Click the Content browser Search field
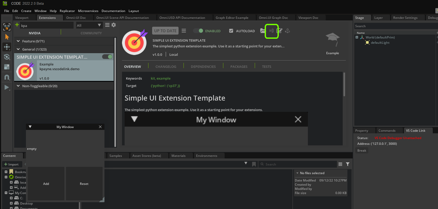 [297, 164]
